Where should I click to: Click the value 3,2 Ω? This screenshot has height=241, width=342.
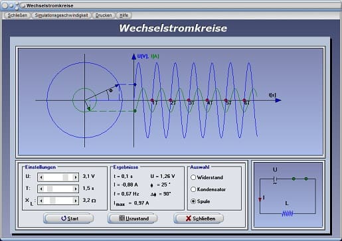coord(89,201)
